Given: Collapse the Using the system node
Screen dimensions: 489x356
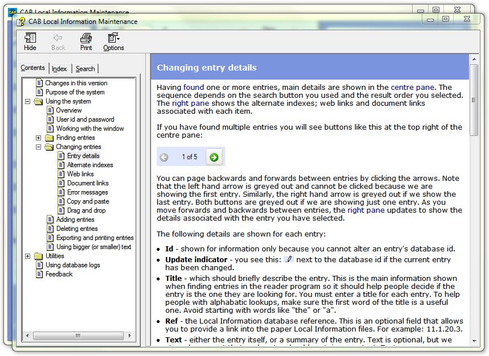Looking at the screenshot, I should (28, 101).
